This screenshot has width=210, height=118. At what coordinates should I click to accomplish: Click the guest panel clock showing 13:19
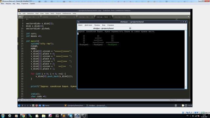[x=190, y=106]
